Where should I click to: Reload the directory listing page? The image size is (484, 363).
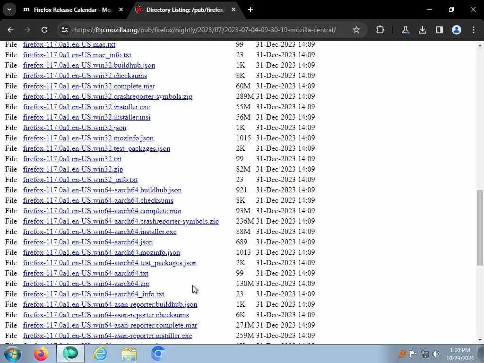pyautogui.click(x=44, y=30)
